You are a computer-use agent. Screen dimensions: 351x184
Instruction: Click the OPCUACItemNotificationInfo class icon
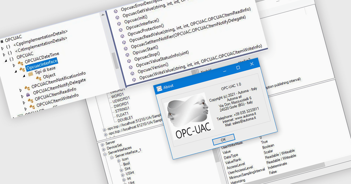27,88
